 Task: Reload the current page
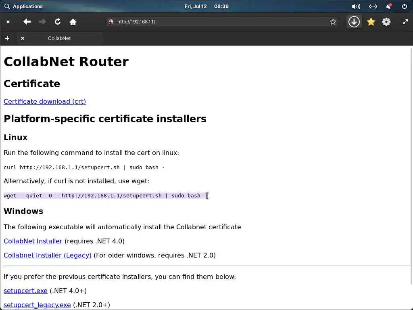(x=58, y=22)
